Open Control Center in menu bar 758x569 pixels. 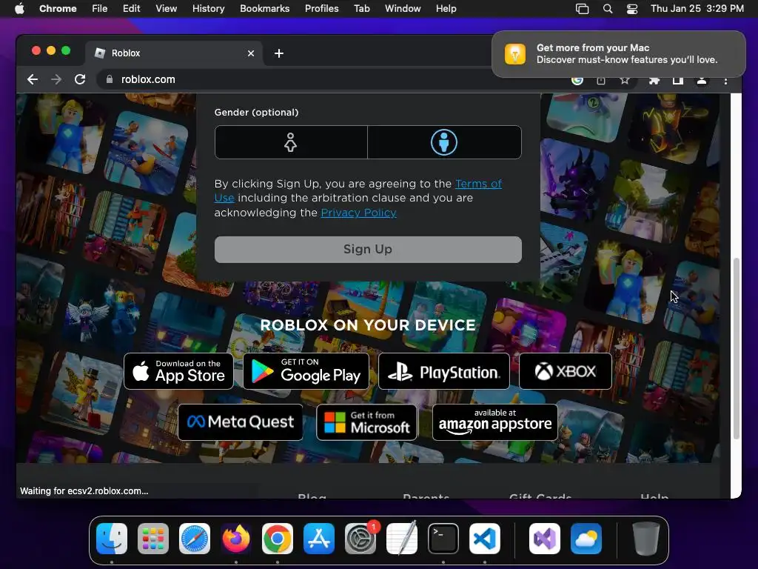tap(632, 9)
